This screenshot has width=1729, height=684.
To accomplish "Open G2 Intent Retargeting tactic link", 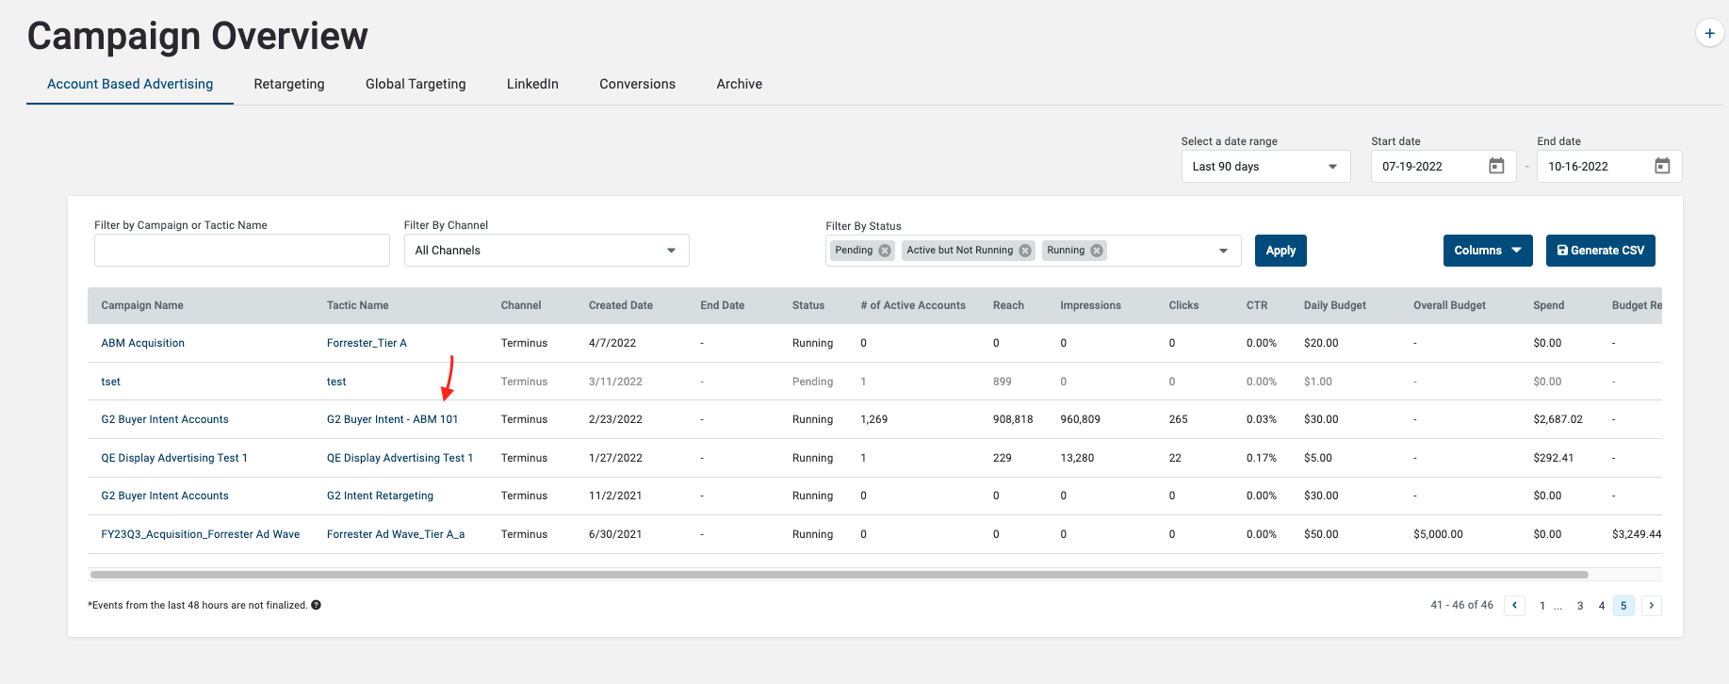I will (380, 496).
